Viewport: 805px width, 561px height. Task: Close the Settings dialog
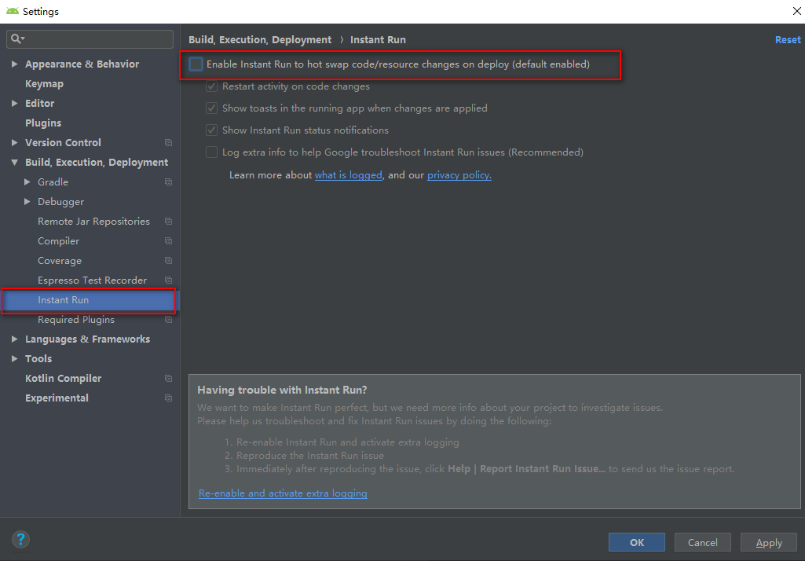click(796, 11)
